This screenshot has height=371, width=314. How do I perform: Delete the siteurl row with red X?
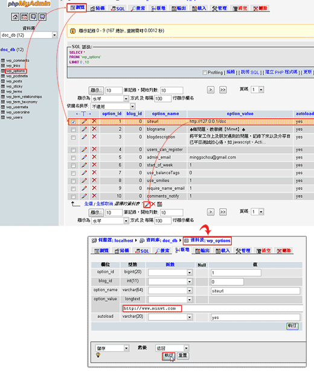94,121
